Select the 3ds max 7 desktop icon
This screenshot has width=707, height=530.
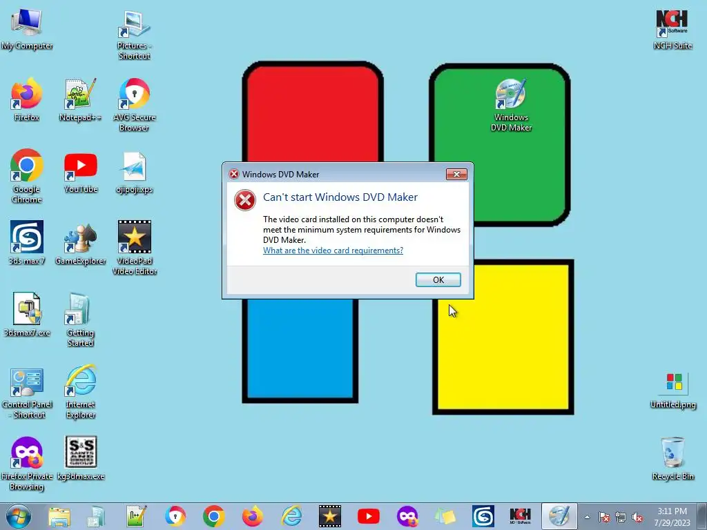(27, 242)
